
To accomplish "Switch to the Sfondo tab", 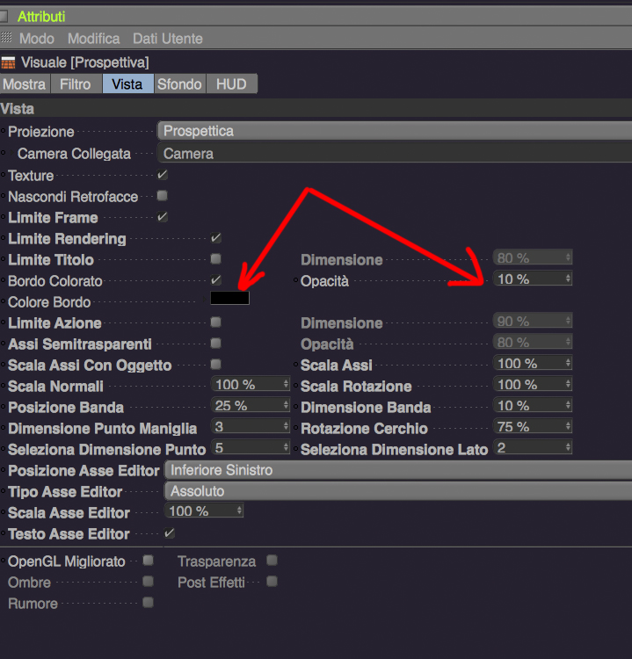I will pyautogui.click(x=179, y=83).
